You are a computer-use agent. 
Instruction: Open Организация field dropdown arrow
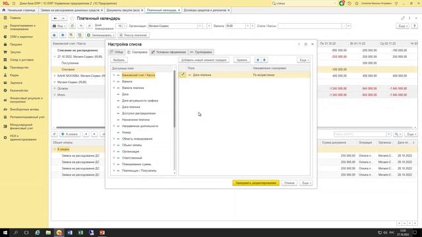(200, 26)
